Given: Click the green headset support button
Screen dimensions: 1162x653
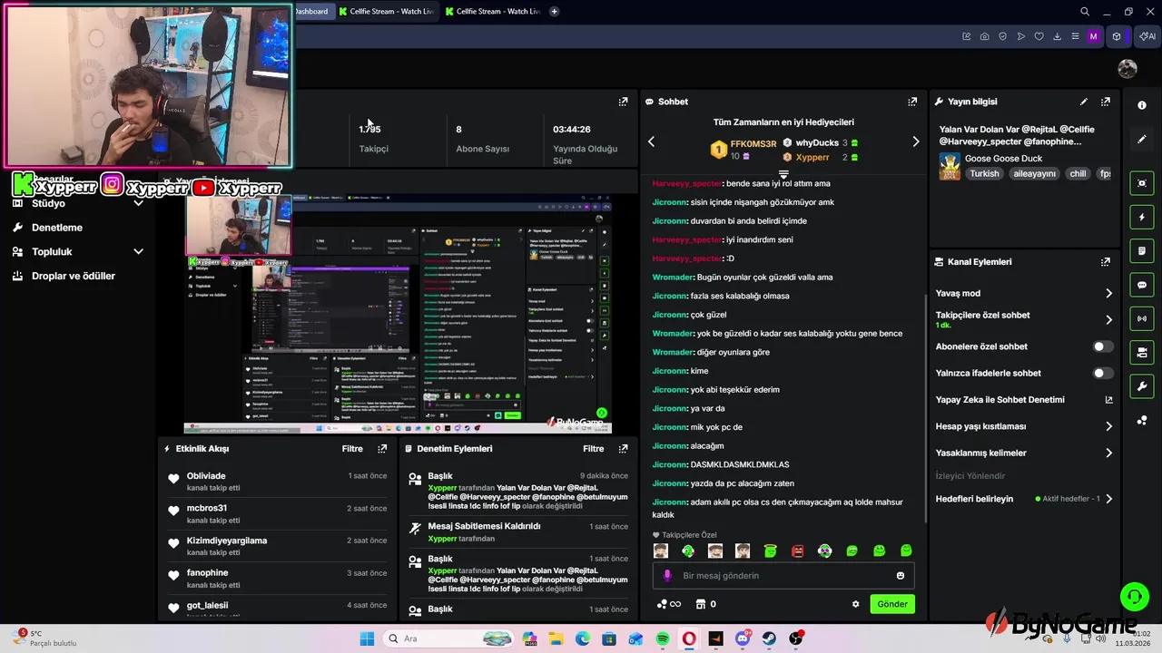Looking at the screenshot, I should pyautogui.click(x=1135, y=596).
